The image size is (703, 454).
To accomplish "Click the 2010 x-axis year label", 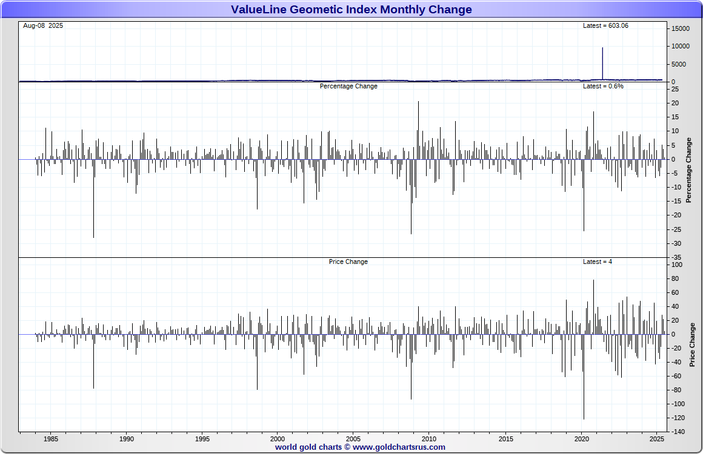I will pyautogui.click(x=429, y=439).
